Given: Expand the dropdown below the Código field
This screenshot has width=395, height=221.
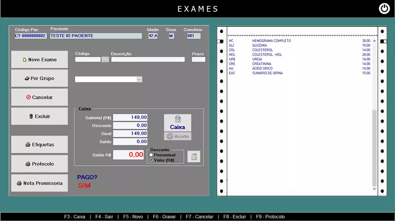Looking at the screenshot, I should tap(139, 79).
